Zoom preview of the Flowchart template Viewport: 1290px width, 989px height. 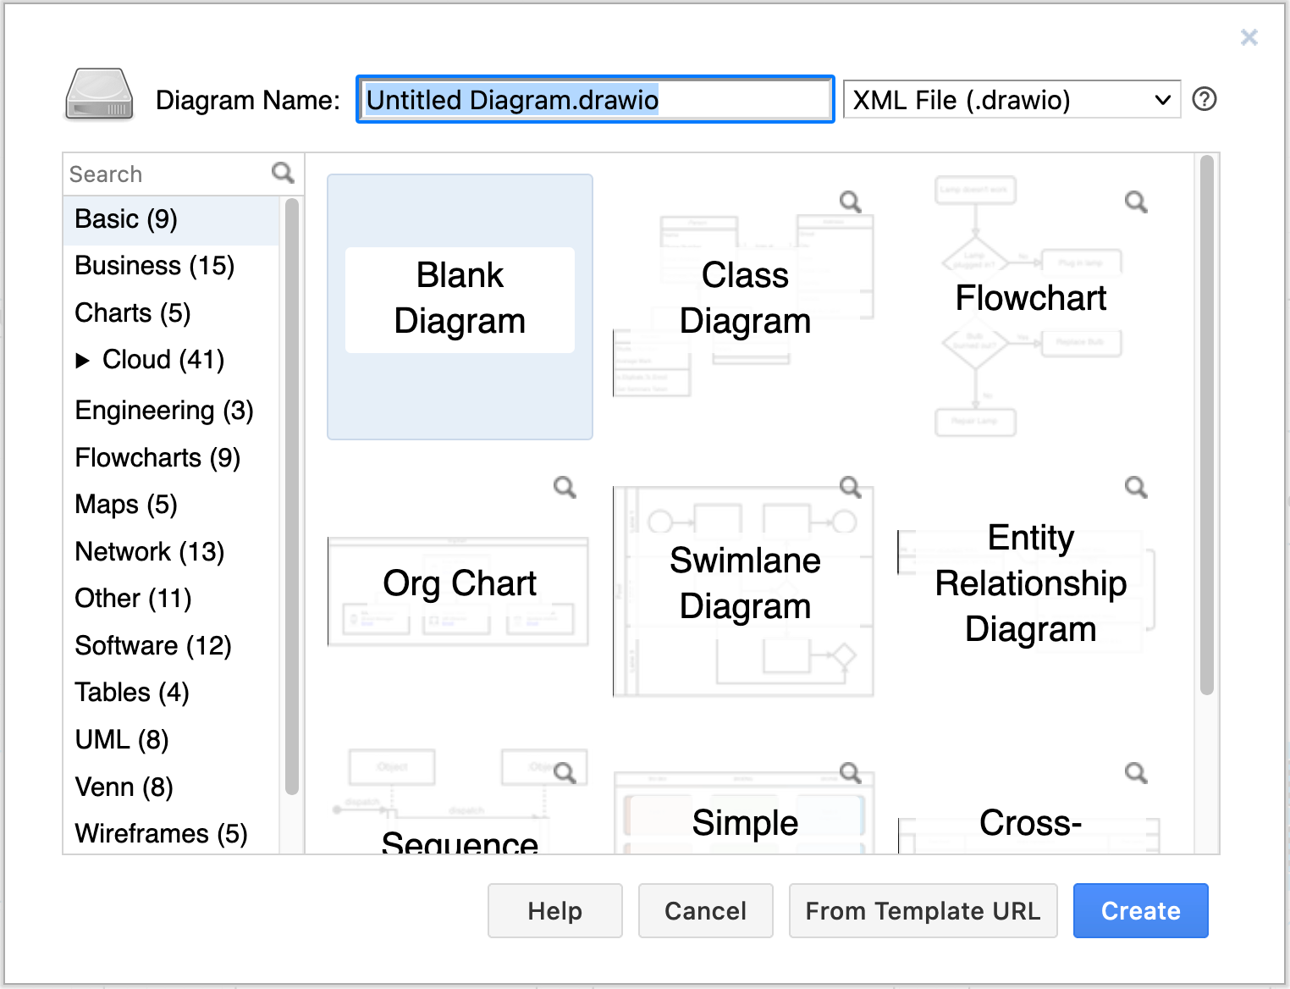click(x=1135, y=202)
